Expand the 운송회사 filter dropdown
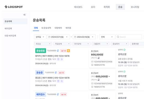 [x=120, y=44]
